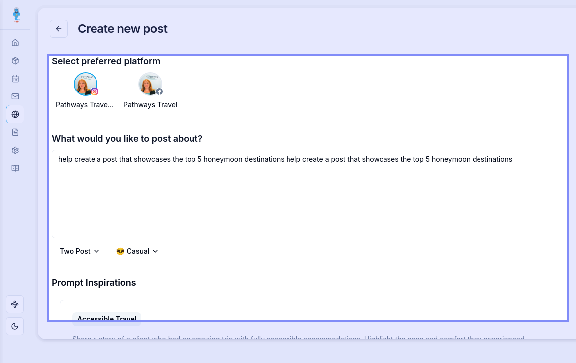The height and width of the screenshot is (363, 576).
Task: Open the settings gear icon in sidebar
Action: point(15,150)
